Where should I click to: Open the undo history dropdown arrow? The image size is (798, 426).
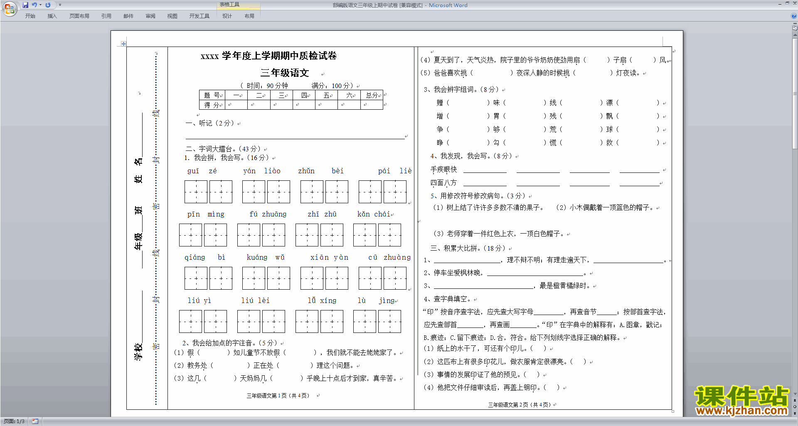click(x=40, y=5)
